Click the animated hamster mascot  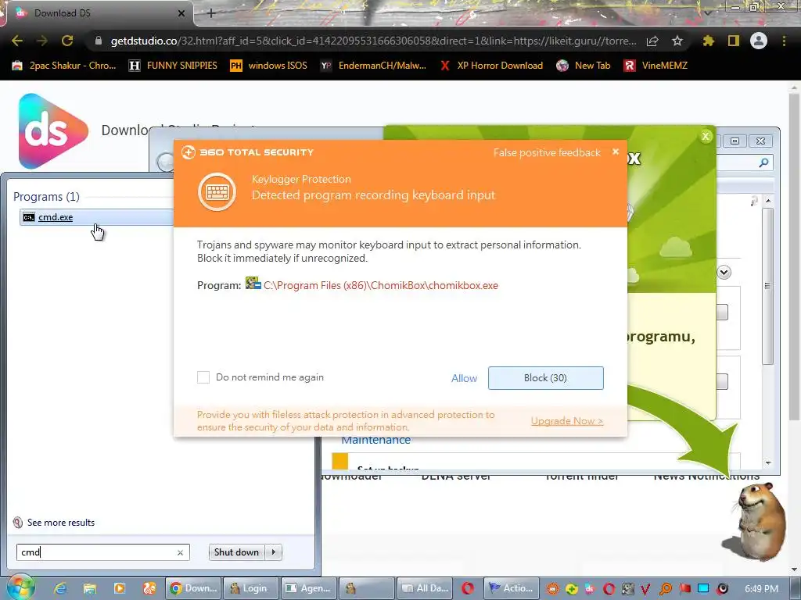[758, 520]
